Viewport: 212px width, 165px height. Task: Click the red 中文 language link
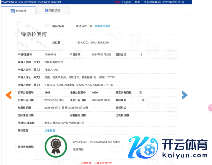click(x=118, y=2)
